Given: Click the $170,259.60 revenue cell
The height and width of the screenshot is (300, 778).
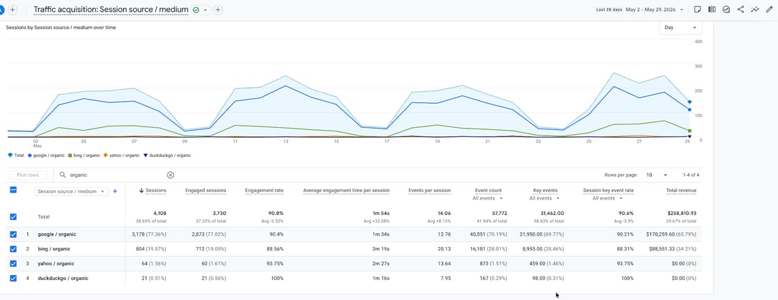Looking at the screenshot, I should (x=671, y=234).
